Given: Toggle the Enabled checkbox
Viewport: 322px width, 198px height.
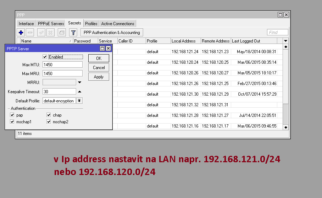Looking at the screenshot, I should click(x=45, y=57).
